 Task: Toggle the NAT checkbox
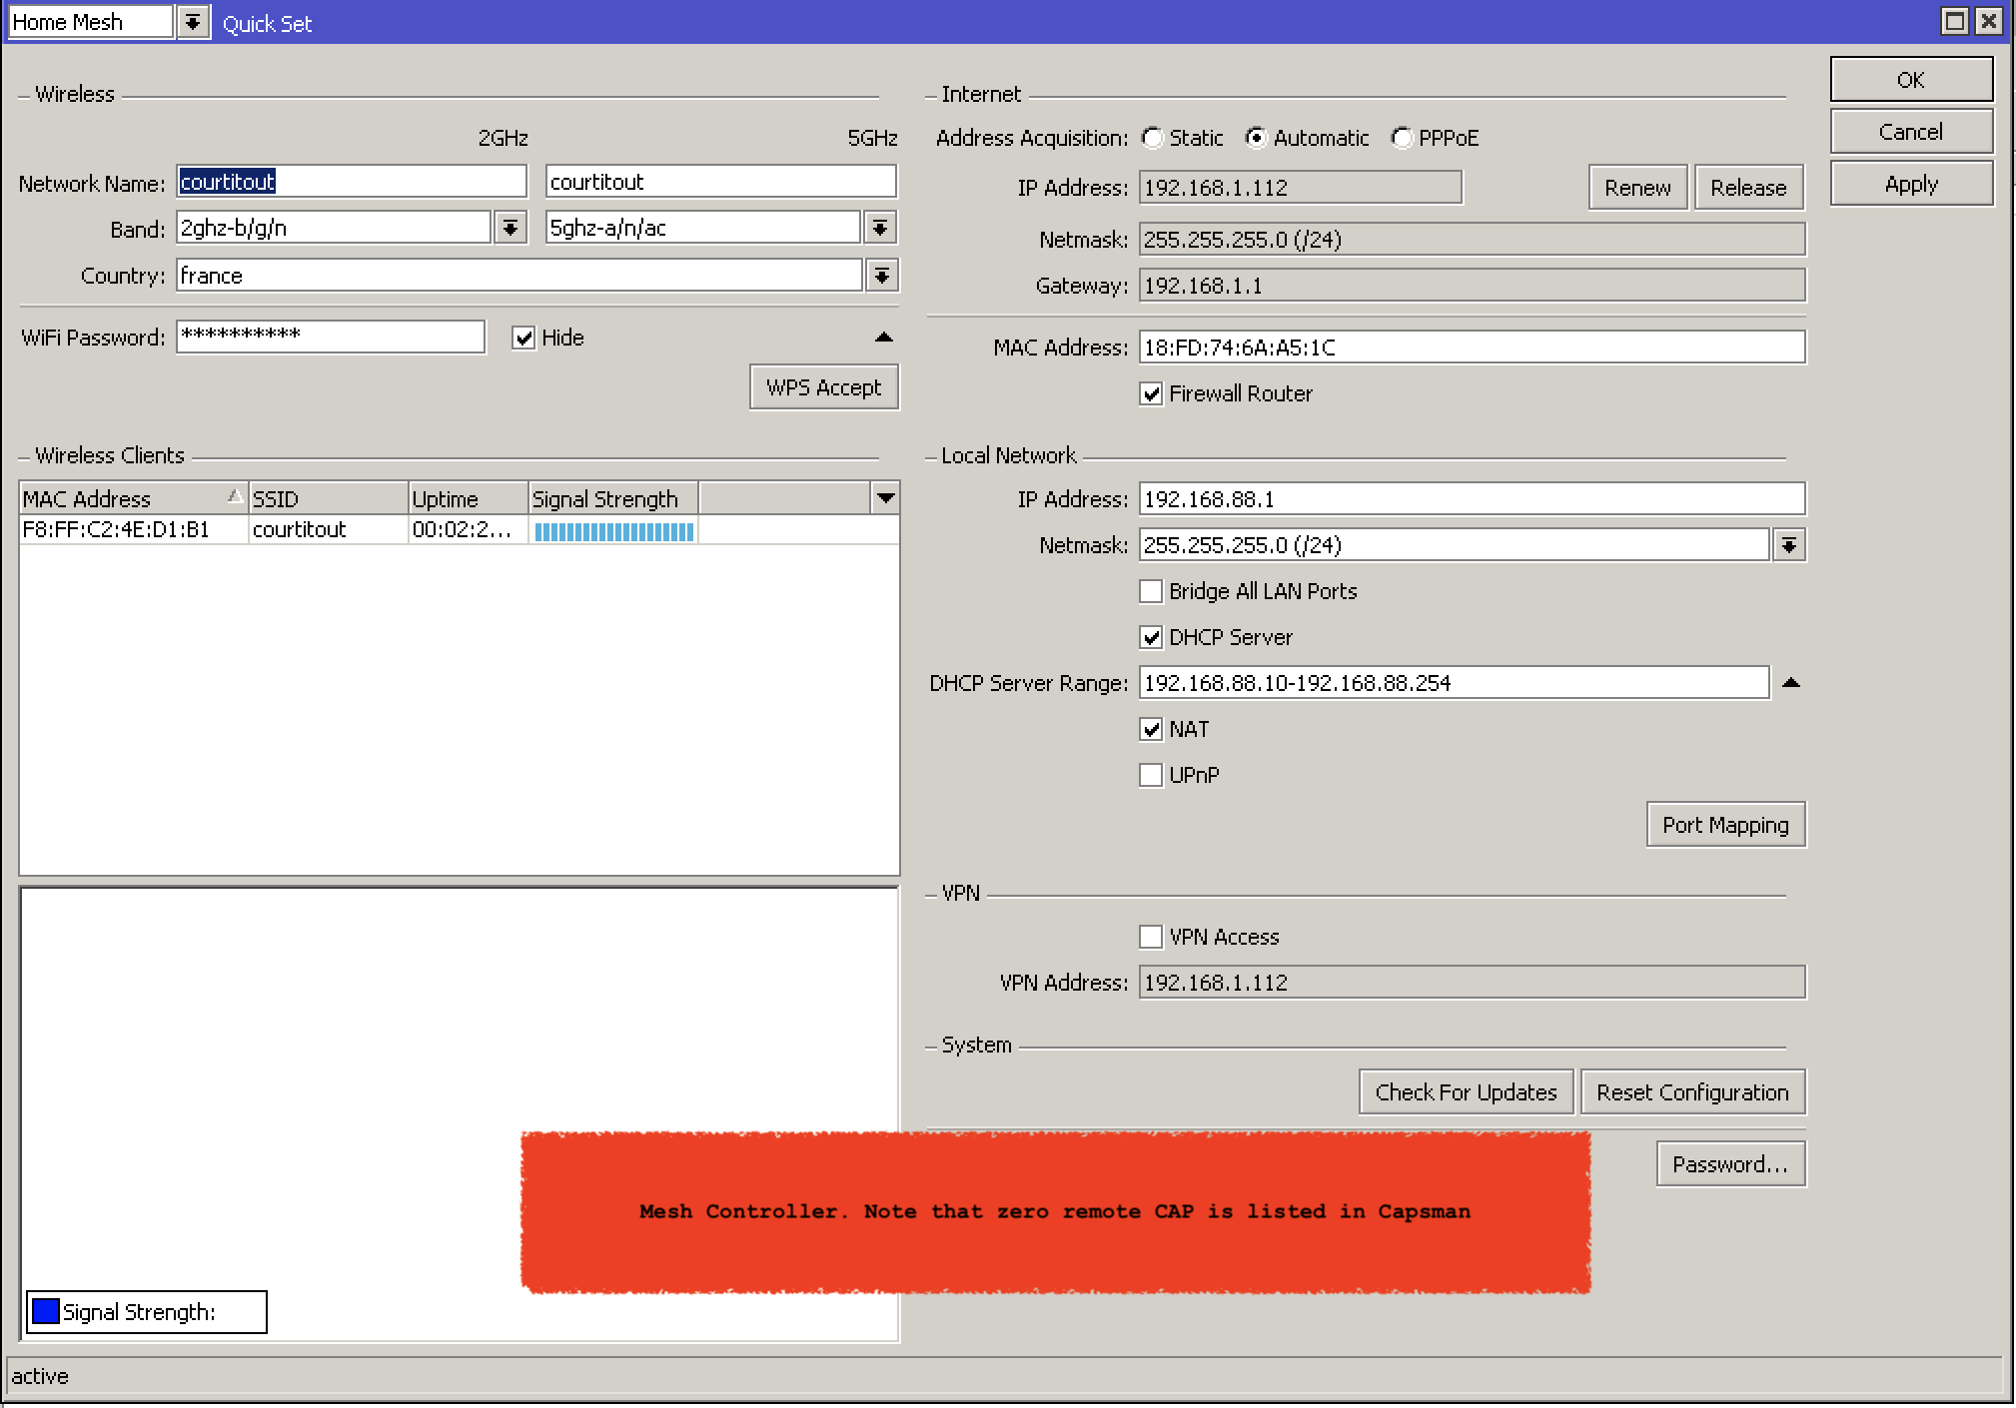[1151, 729]
